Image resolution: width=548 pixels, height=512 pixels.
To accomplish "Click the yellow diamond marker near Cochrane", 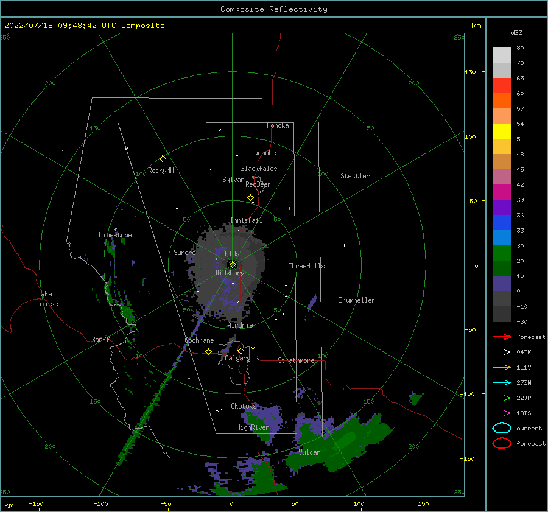I will click(x=208, y=351).
